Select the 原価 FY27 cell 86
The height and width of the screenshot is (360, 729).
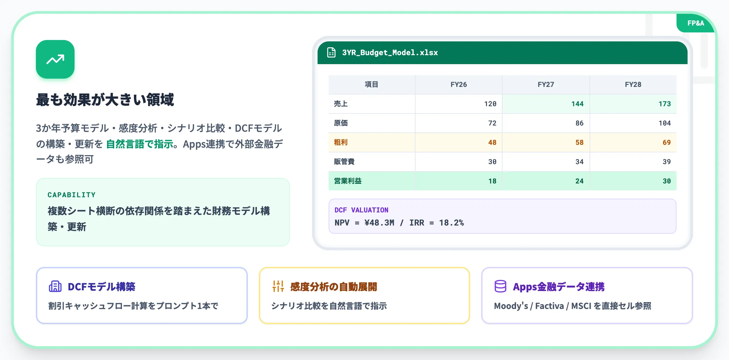(546, 123)
